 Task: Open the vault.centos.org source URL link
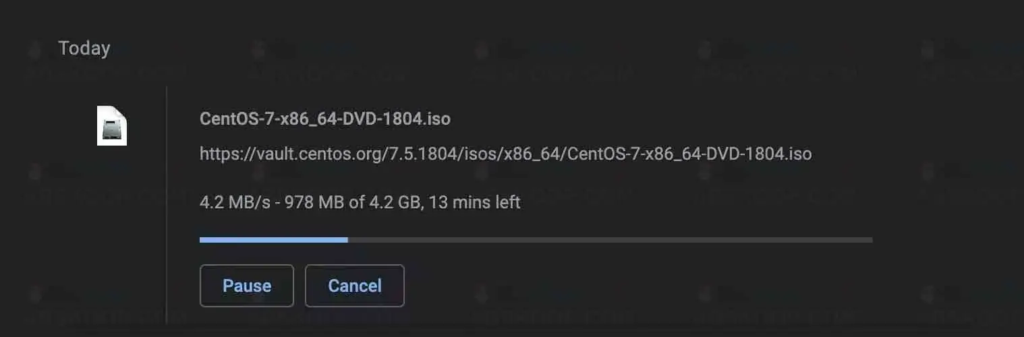click(x=505, y=154)
